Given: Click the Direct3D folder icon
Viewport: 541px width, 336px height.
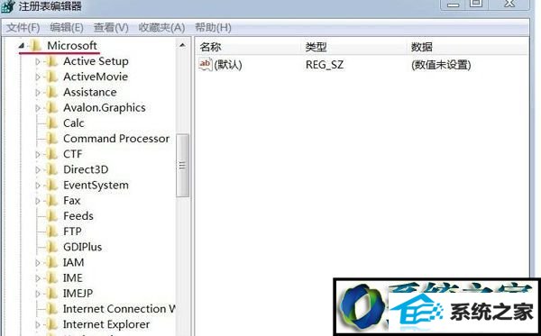Looking at the screenshot, I should point(52,169).
